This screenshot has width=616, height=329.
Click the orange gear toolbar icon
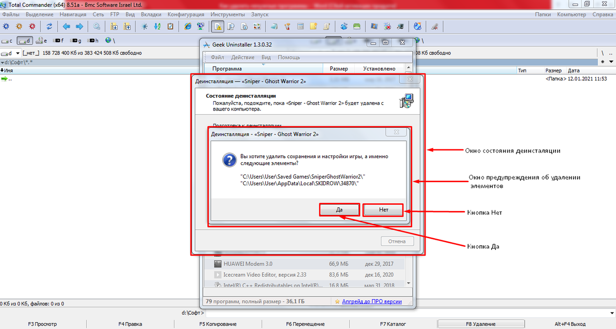click(20, 26)
